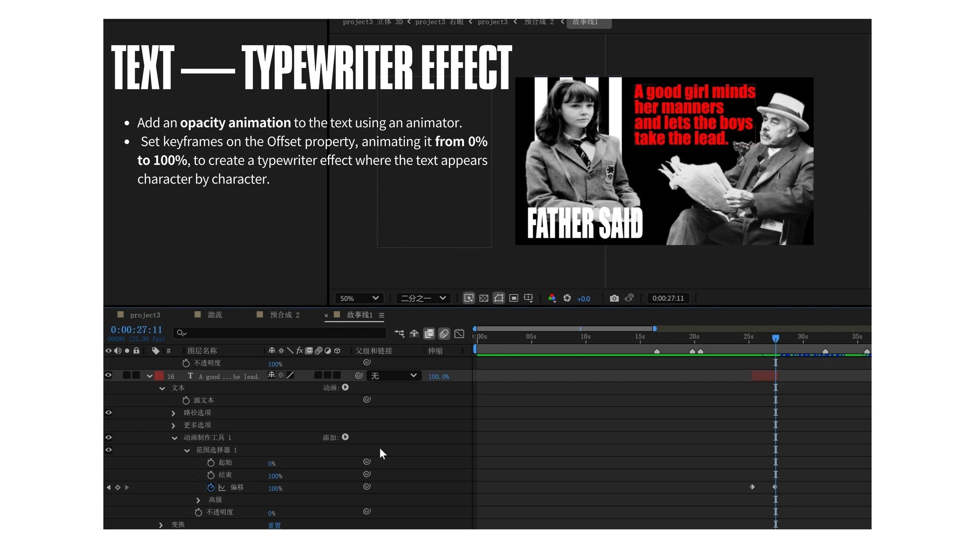Click layer 16 red label color swatch
Viewport: 975px width, 548px height.
pyautogui.click(x=159, y=376)
